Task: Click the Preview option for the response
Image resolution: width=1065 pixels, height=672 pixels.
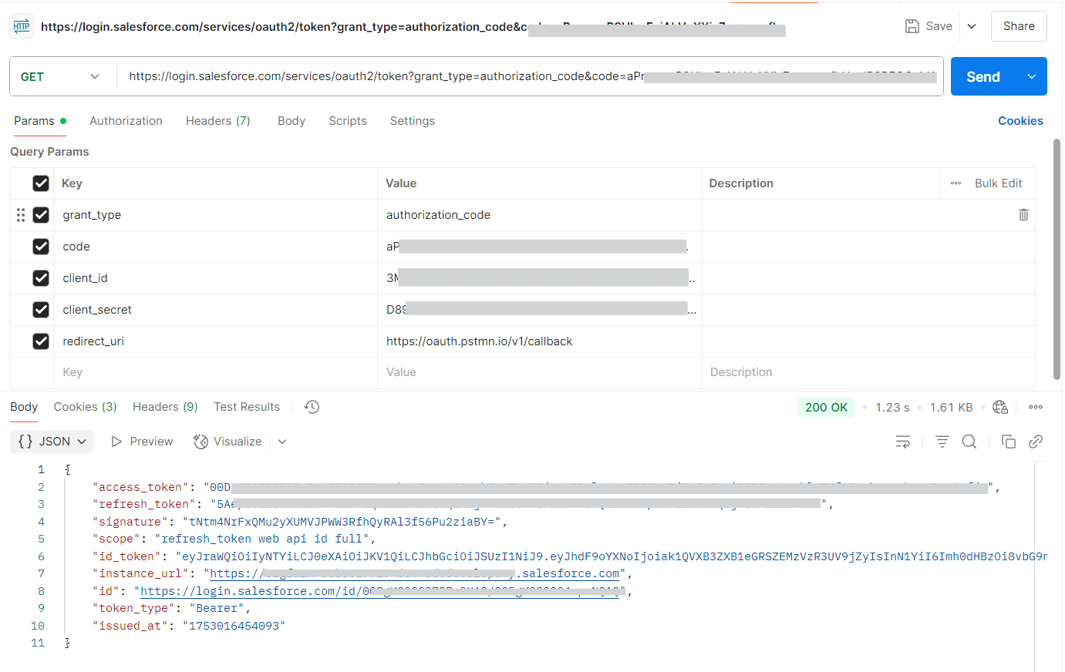Action: tap(142, 441)
